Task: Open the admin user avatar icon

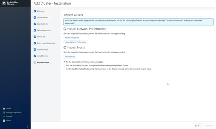Action: click(4, 121)
